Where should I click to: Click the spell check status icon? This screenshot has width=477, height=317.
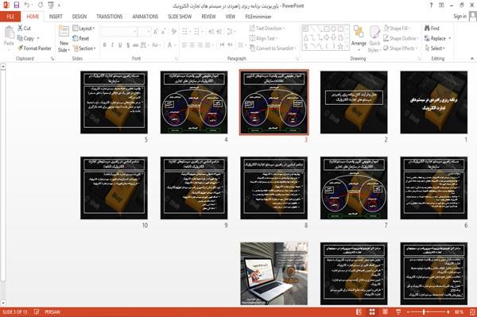pos(37,311)
